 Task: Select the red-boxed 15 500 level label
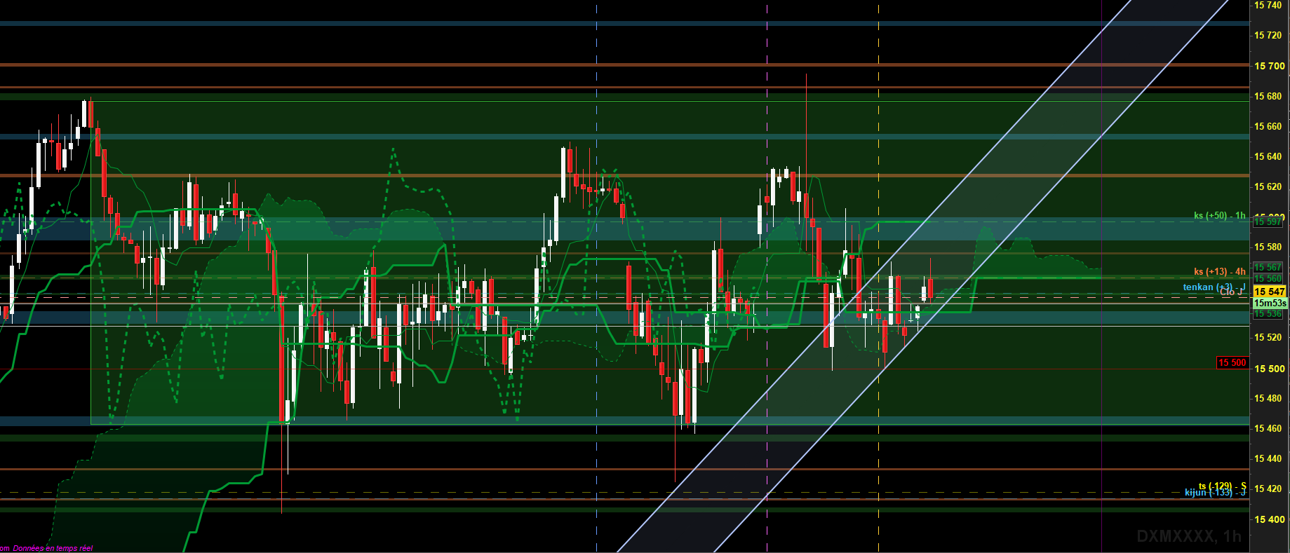[x=1232, y=362]
